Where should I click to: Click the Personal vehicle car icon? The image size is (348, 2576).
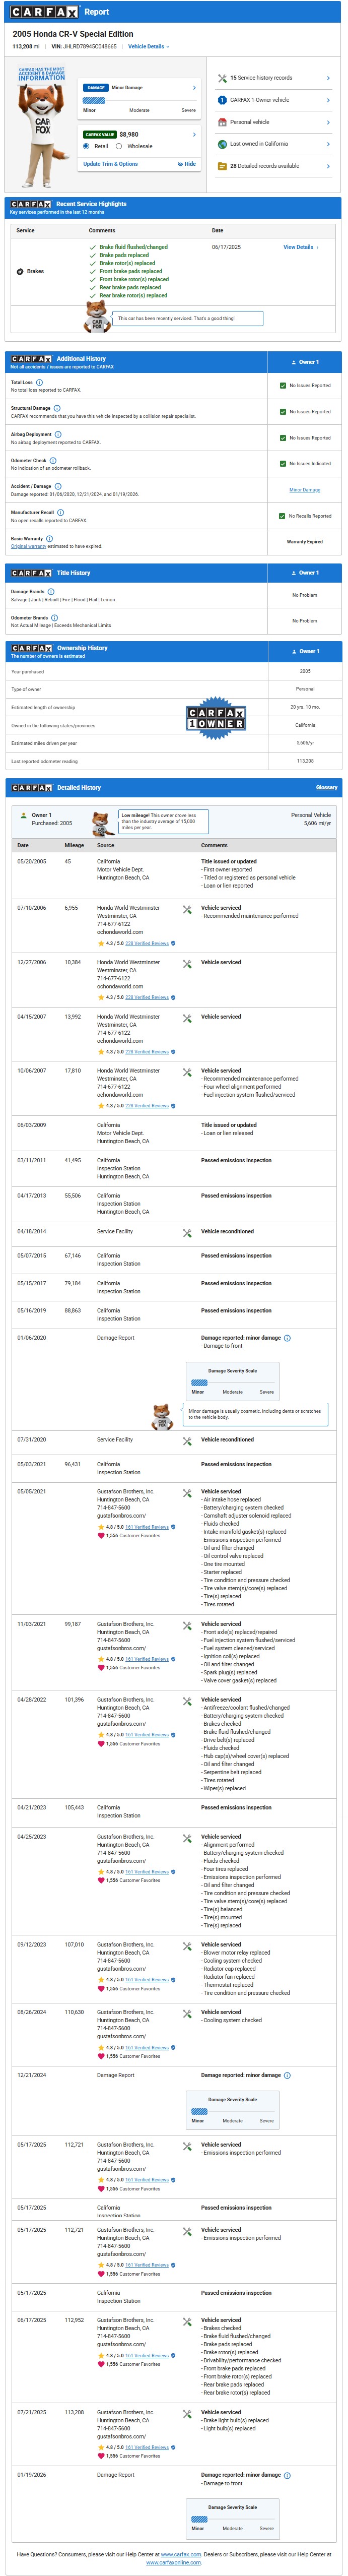tap(222, 122)
